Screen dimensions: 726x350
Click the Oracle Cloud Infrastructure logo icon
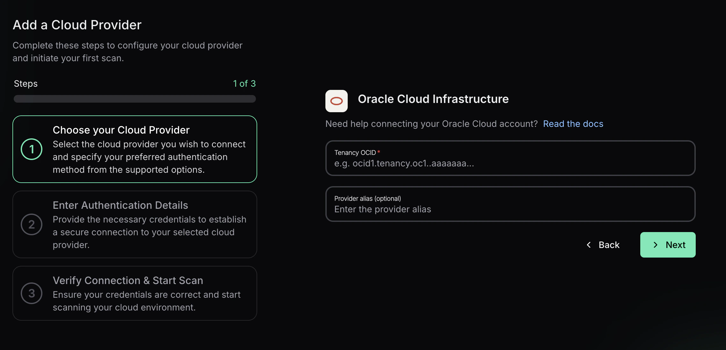tap(336, 101)
